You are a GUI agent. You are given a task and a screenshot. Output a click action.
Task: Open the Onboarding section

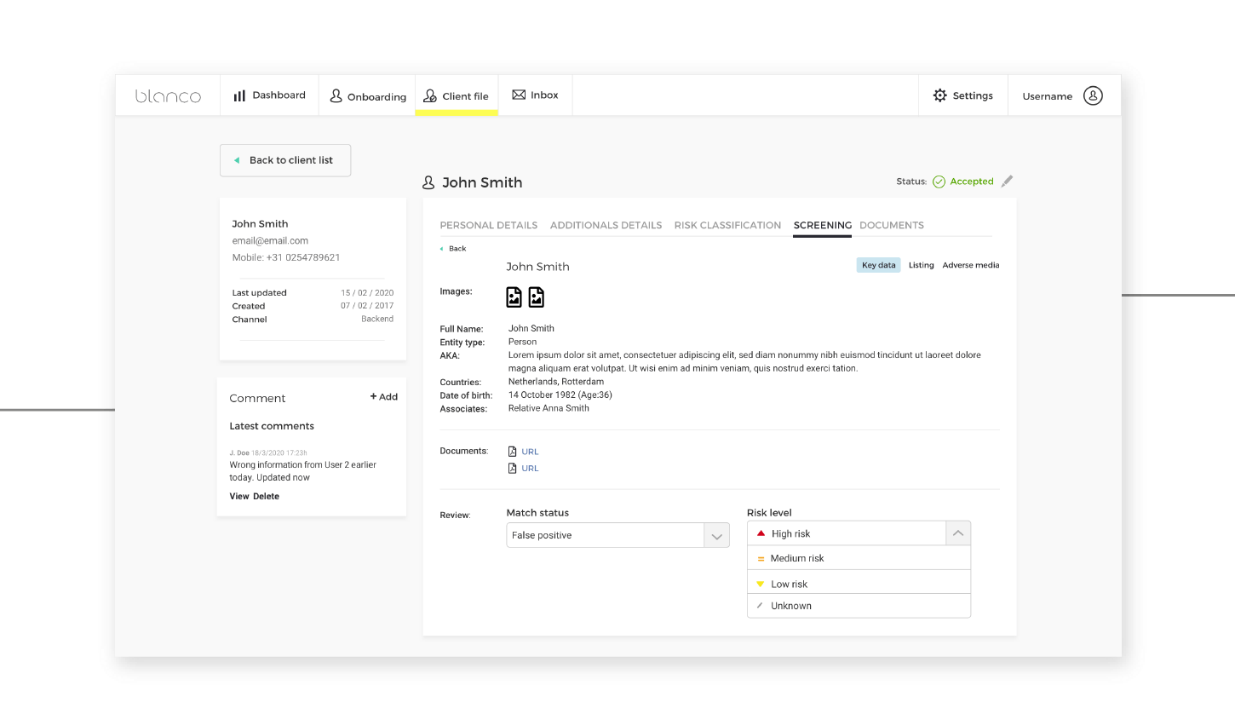(368, 96)
